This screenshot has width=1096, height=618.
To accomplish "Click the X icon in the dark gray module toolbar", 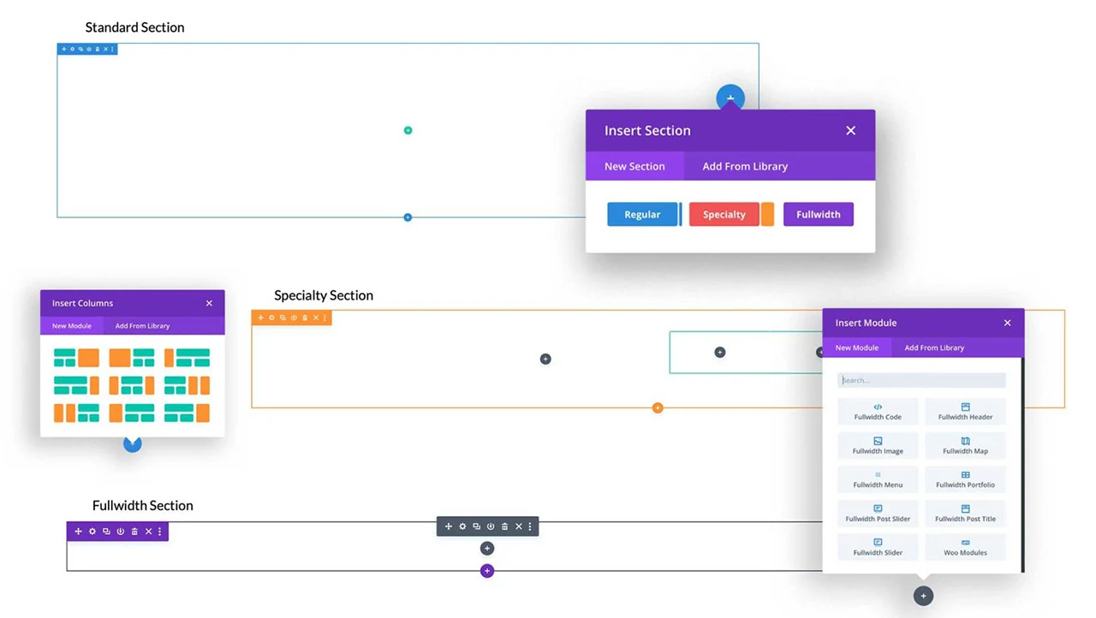I will click(518, 526).
